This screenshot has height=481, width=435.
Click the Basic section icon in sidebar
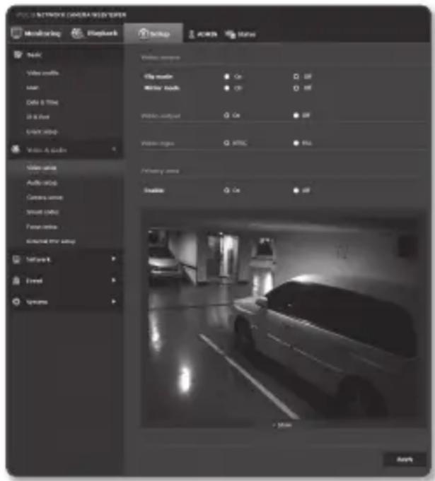[18, 55]
